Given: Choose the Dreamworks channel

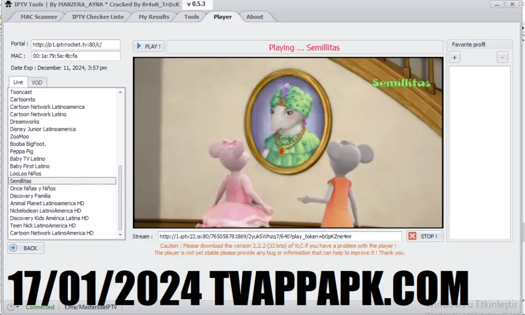Looking at the screenshot, I should pos(62,122).
